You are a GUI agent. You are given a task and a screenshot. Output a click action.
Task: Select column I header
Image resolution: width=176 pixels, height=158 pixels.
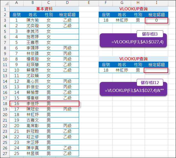coord(157,3)
